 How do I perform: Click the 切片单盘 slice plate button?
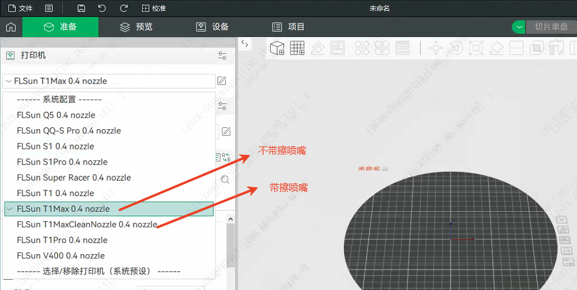551,27
